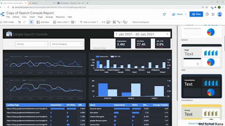Screen dimensions: 225x126
Task: Sort by the Query column header
Action: click(x=93, y=105)
